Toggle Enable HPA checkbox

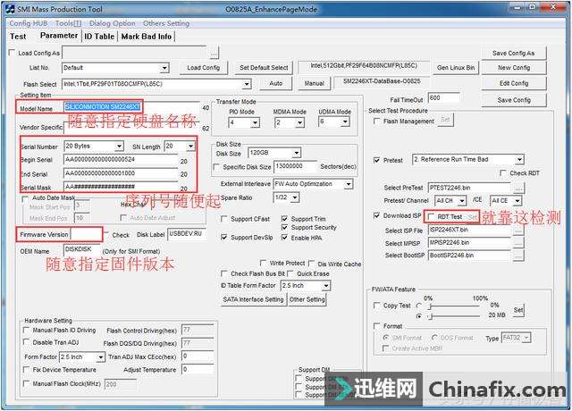(284, 238)
